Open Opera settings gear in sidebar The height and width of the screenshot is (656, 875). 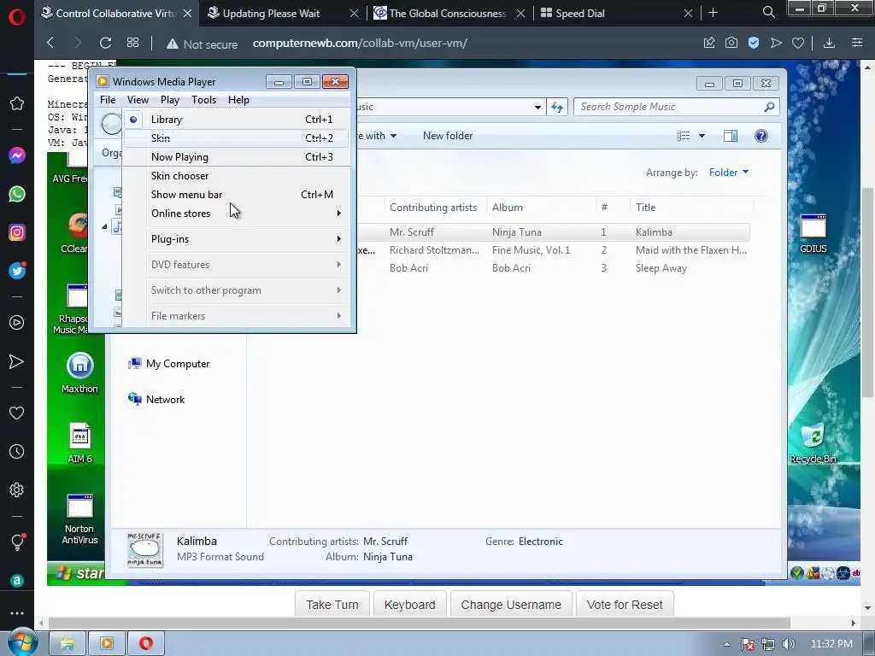[x=17, y=489]
